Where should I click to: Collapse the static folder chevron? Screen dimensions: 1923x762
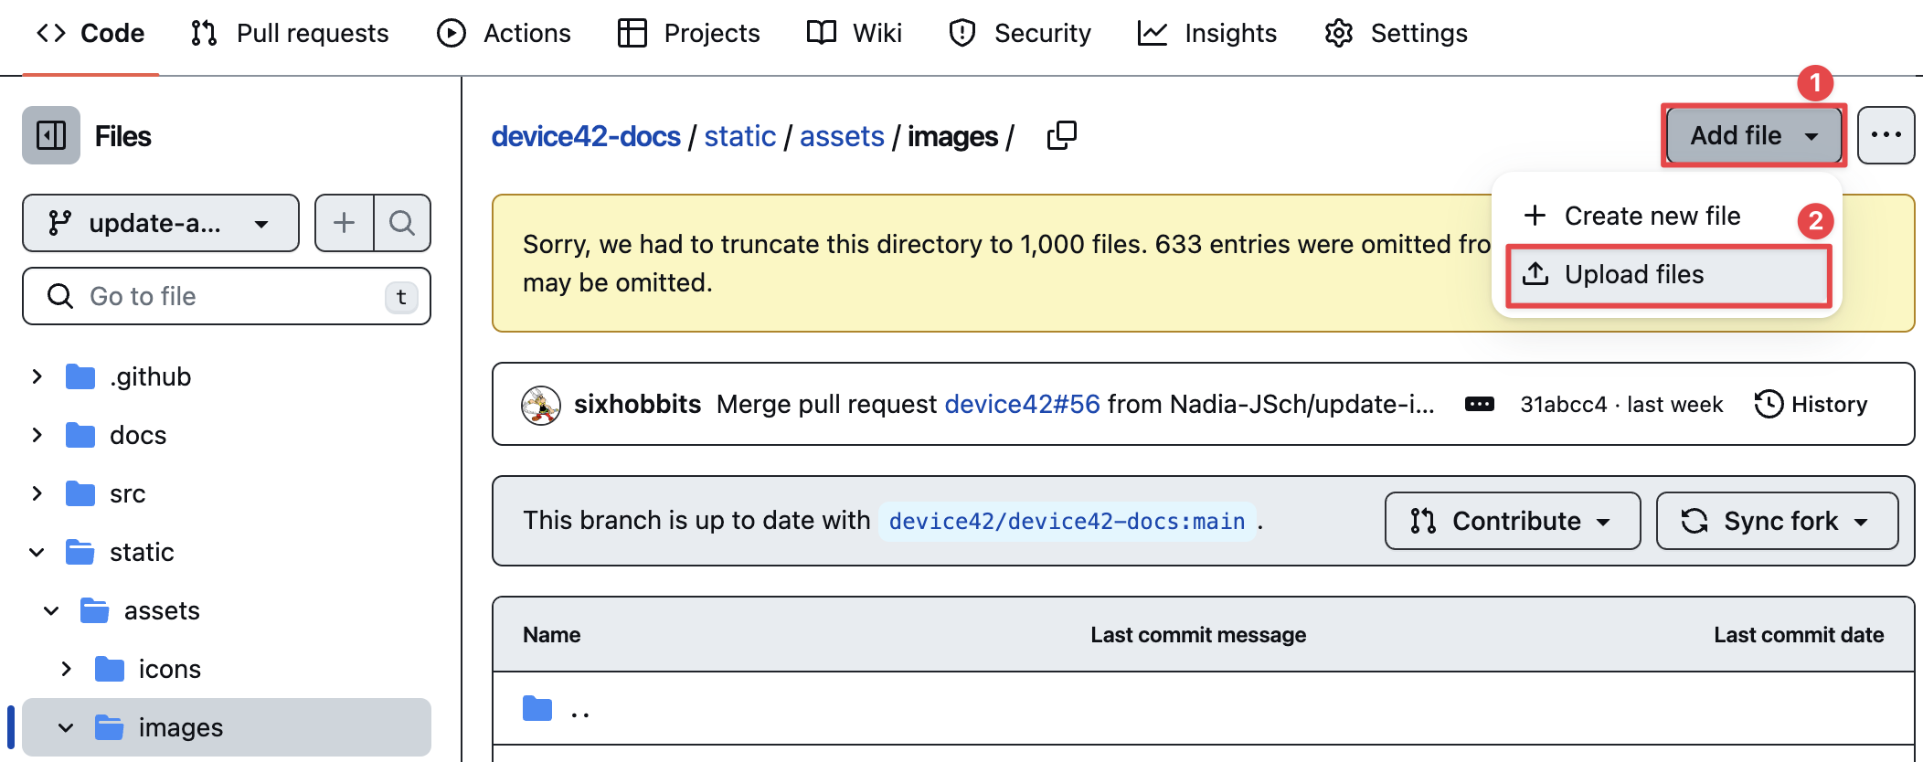pos(37,552)
